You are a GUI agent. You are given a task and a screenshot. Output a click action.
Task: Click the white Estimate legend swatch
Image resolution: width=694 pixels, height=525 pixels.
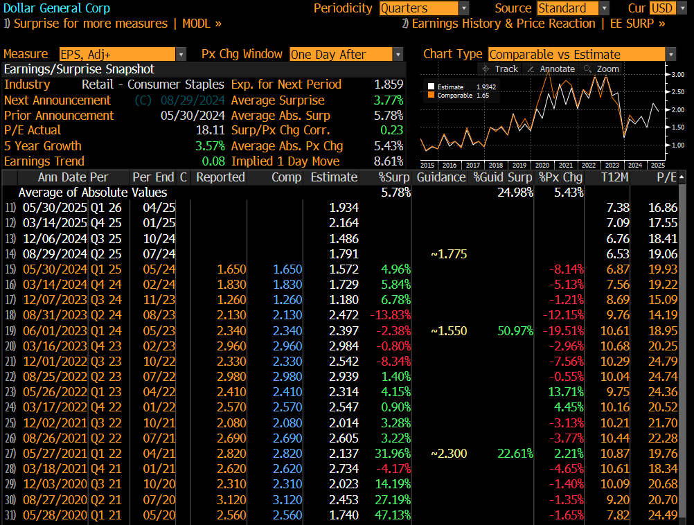pos(431,87)
